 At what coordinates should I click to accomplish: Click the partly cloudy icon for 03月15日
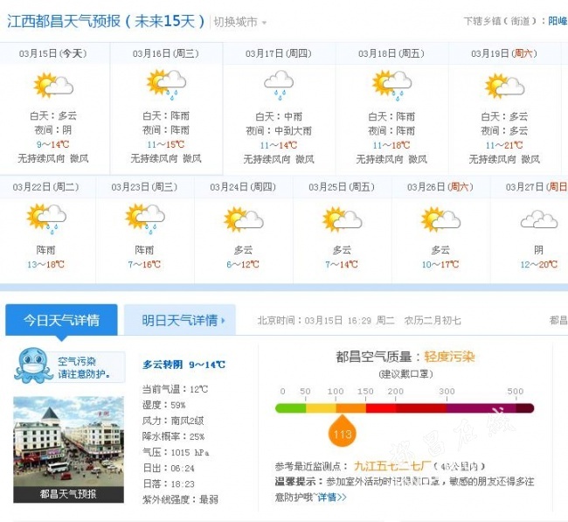53,85
